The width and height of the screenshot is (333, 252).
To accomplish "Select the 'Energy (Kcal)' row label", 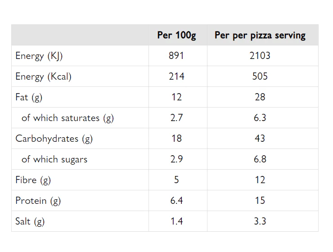I will click(43, 76).
